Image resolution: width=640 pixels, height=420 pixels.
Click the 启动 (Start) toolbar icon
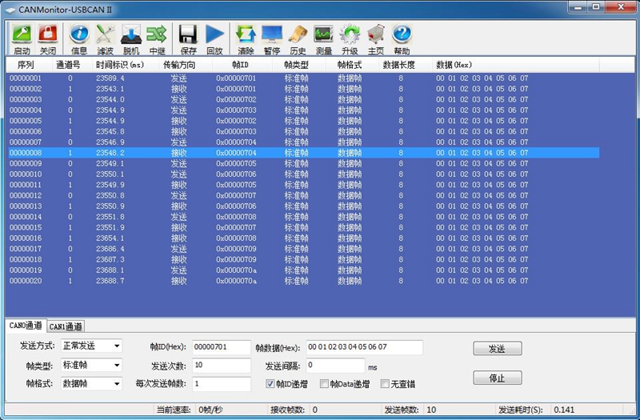(22, 35)
